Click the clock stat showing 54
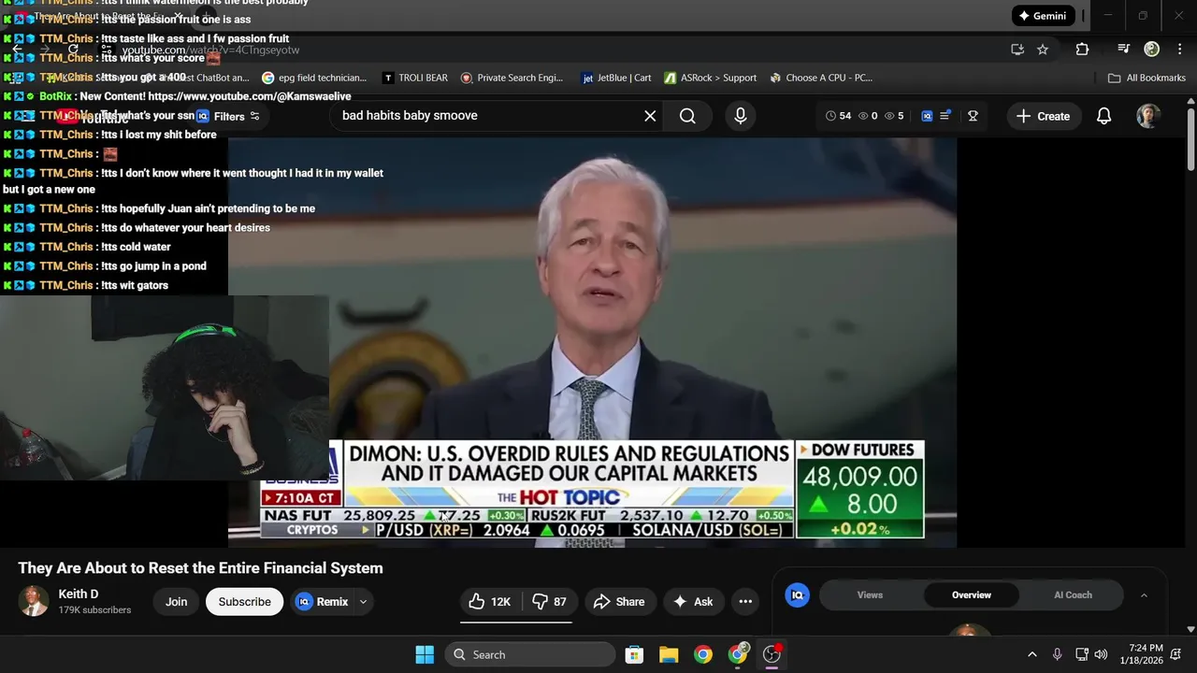The image size is (1197, 673). pos(838,116)
